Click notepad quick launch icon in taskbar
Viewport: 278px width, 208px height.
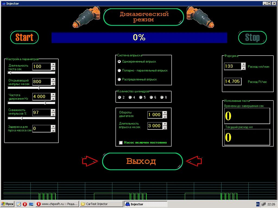(19, 204)
